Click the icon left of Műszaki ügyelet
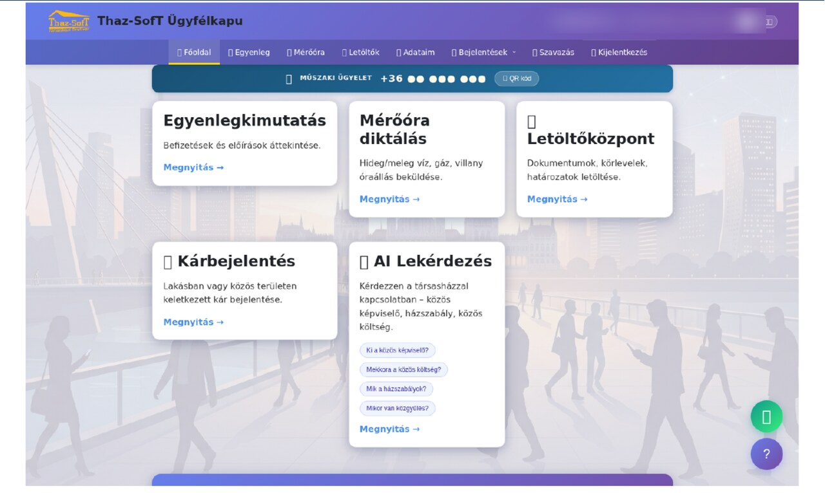The height and width of the screenshot is (493, 825). pos(289,79)
